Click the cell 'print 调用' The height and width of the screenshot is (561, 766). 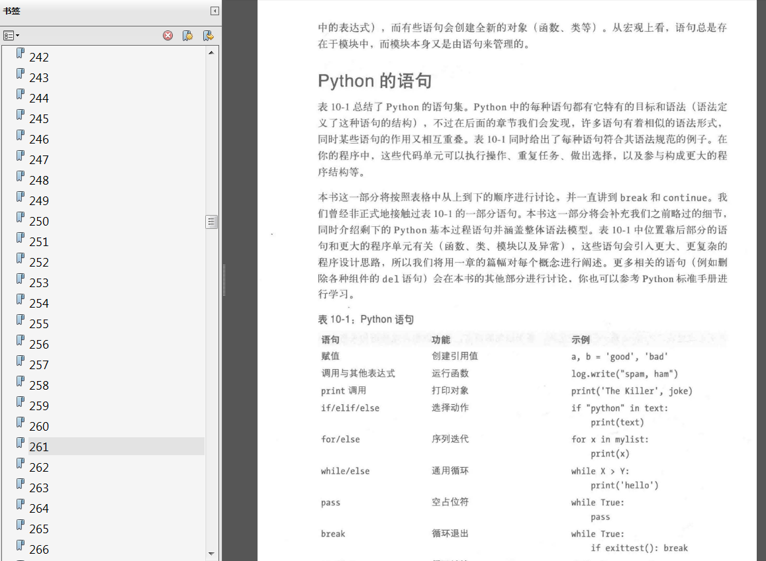click(344, 391)
